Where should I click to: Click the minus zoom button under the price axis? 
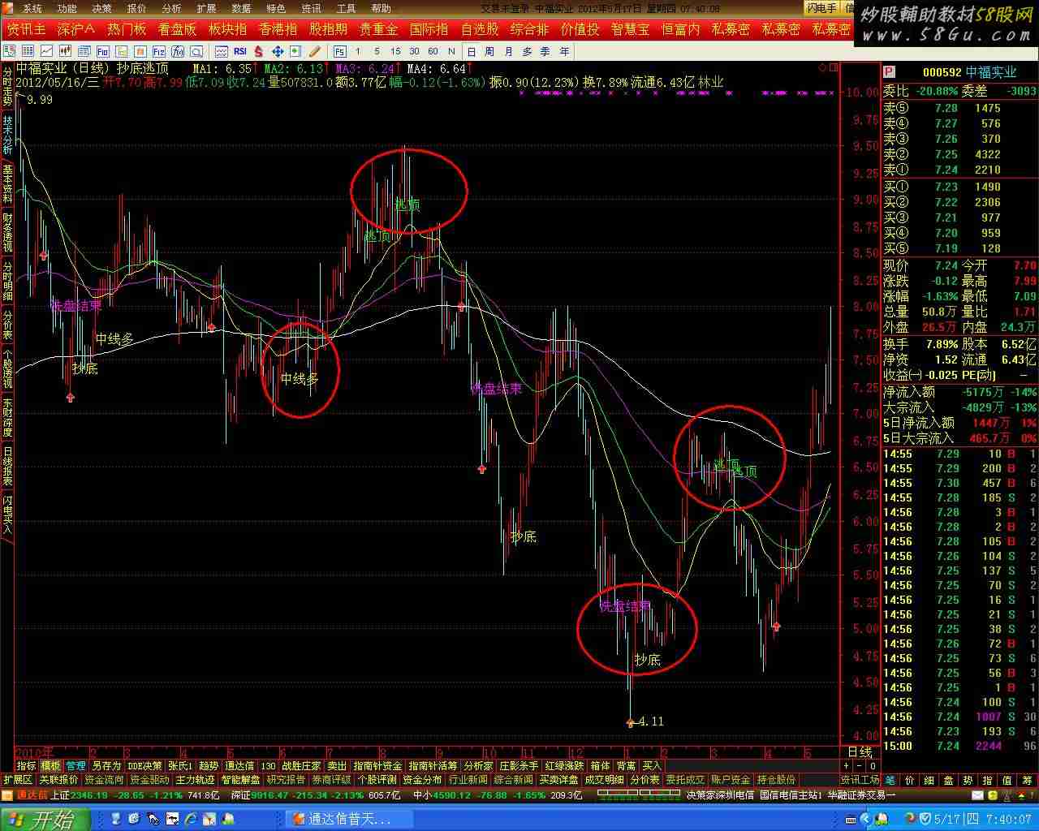point(859,765)
